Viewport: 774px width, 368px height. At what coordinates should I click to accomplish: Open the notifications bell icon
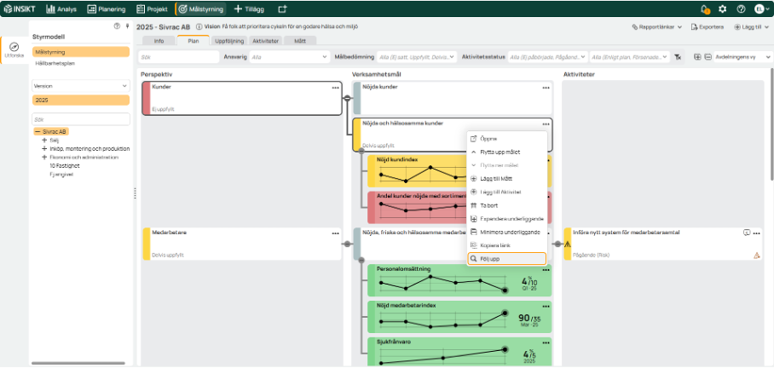(705, 9)
